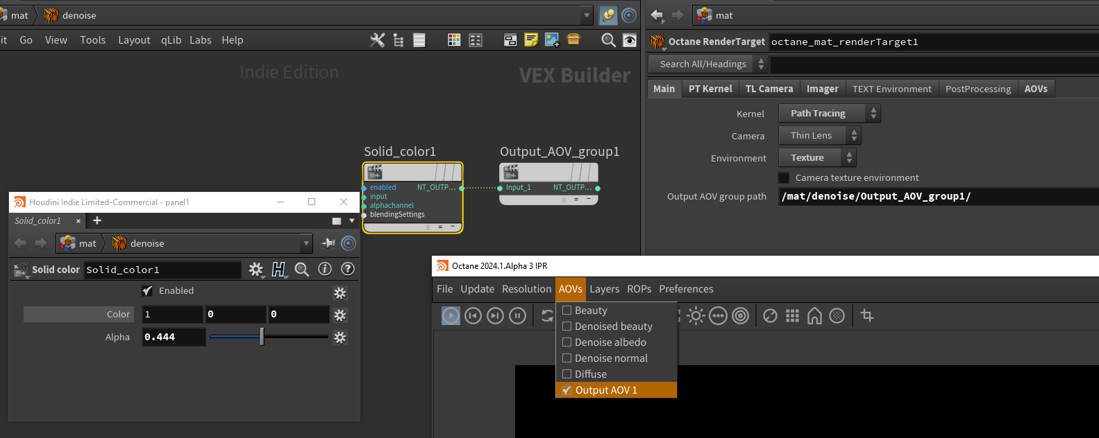Click the IPR circled ellipsis icon
The height and width of the screenshot is (438, 1099).
pos(718,316)
